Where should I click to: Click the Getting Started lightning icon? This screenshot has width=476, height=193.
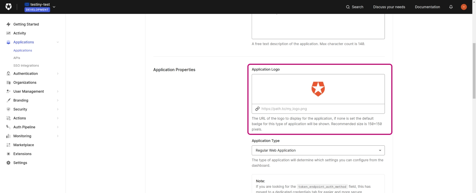(8, 24)
